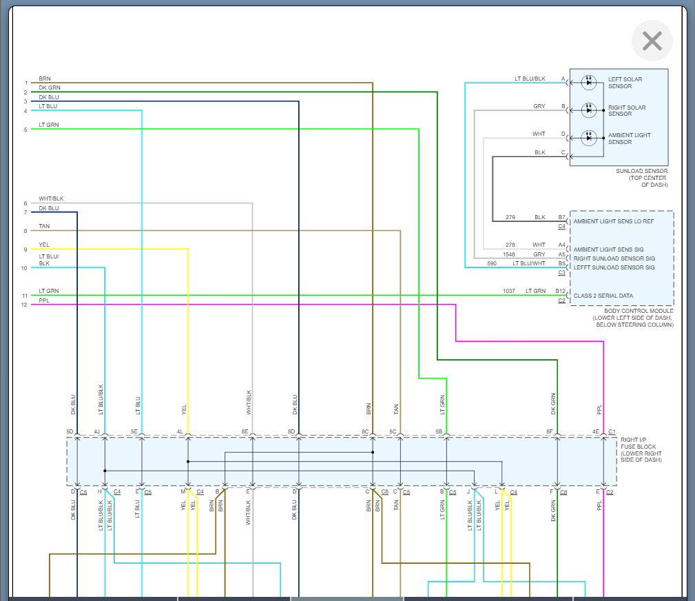Click the Left Solar Sensor diode symbol

[588, 82]
